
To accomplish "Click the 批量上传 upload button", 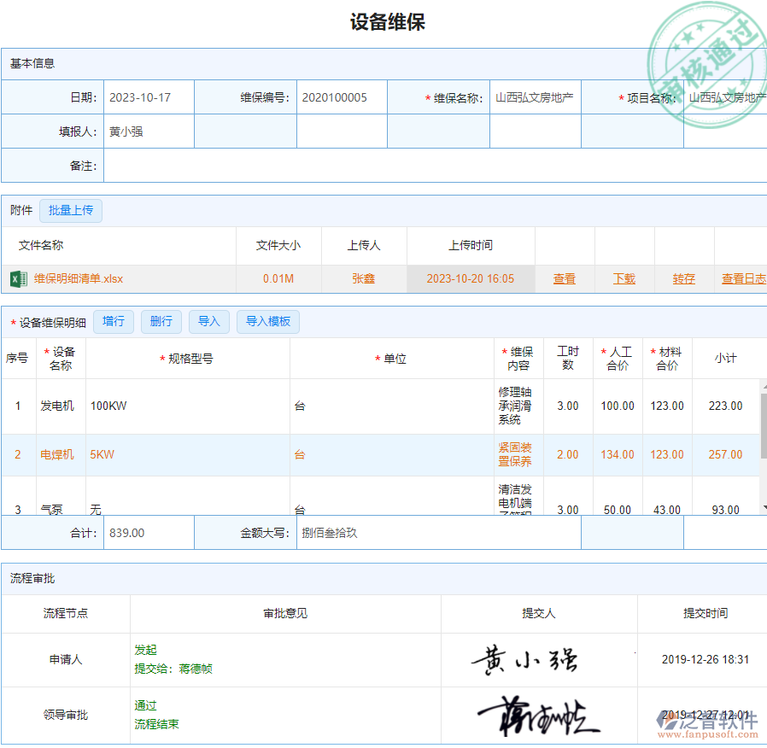I will coord(71,211).
